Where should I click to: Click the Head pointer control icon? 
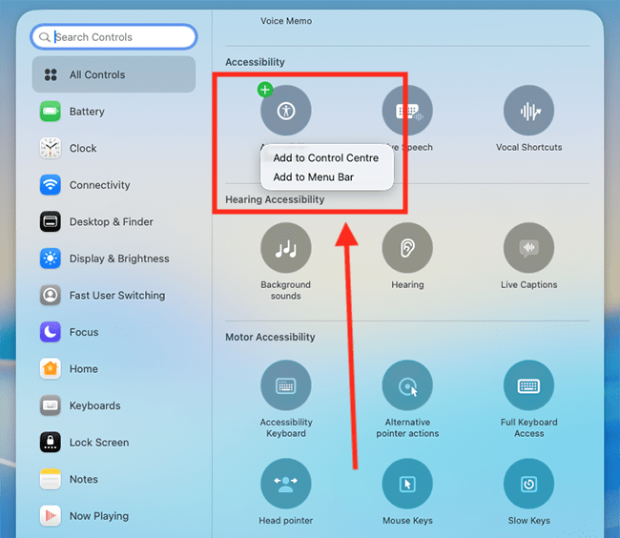click(285, 484)
